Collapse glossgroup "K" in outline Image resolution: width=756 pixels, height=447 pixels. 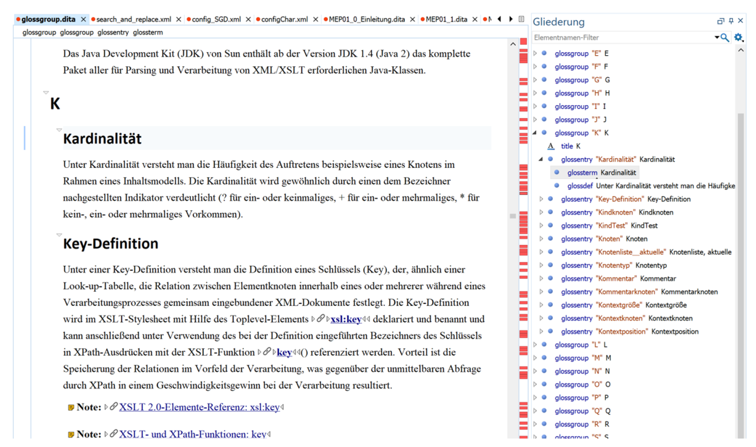(x=535, y=133)
